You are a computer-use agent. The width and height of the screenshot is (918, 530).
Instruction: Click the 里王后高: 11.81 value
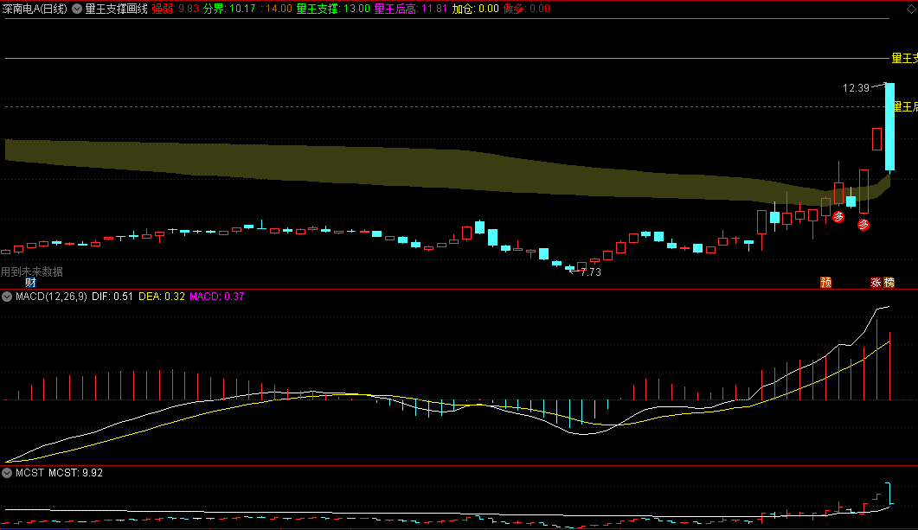coord(410,9)
